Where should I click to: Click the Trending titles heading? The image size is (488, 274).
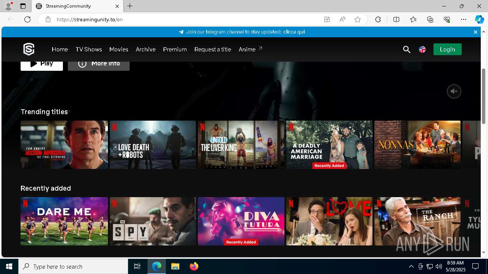(44, 112)
